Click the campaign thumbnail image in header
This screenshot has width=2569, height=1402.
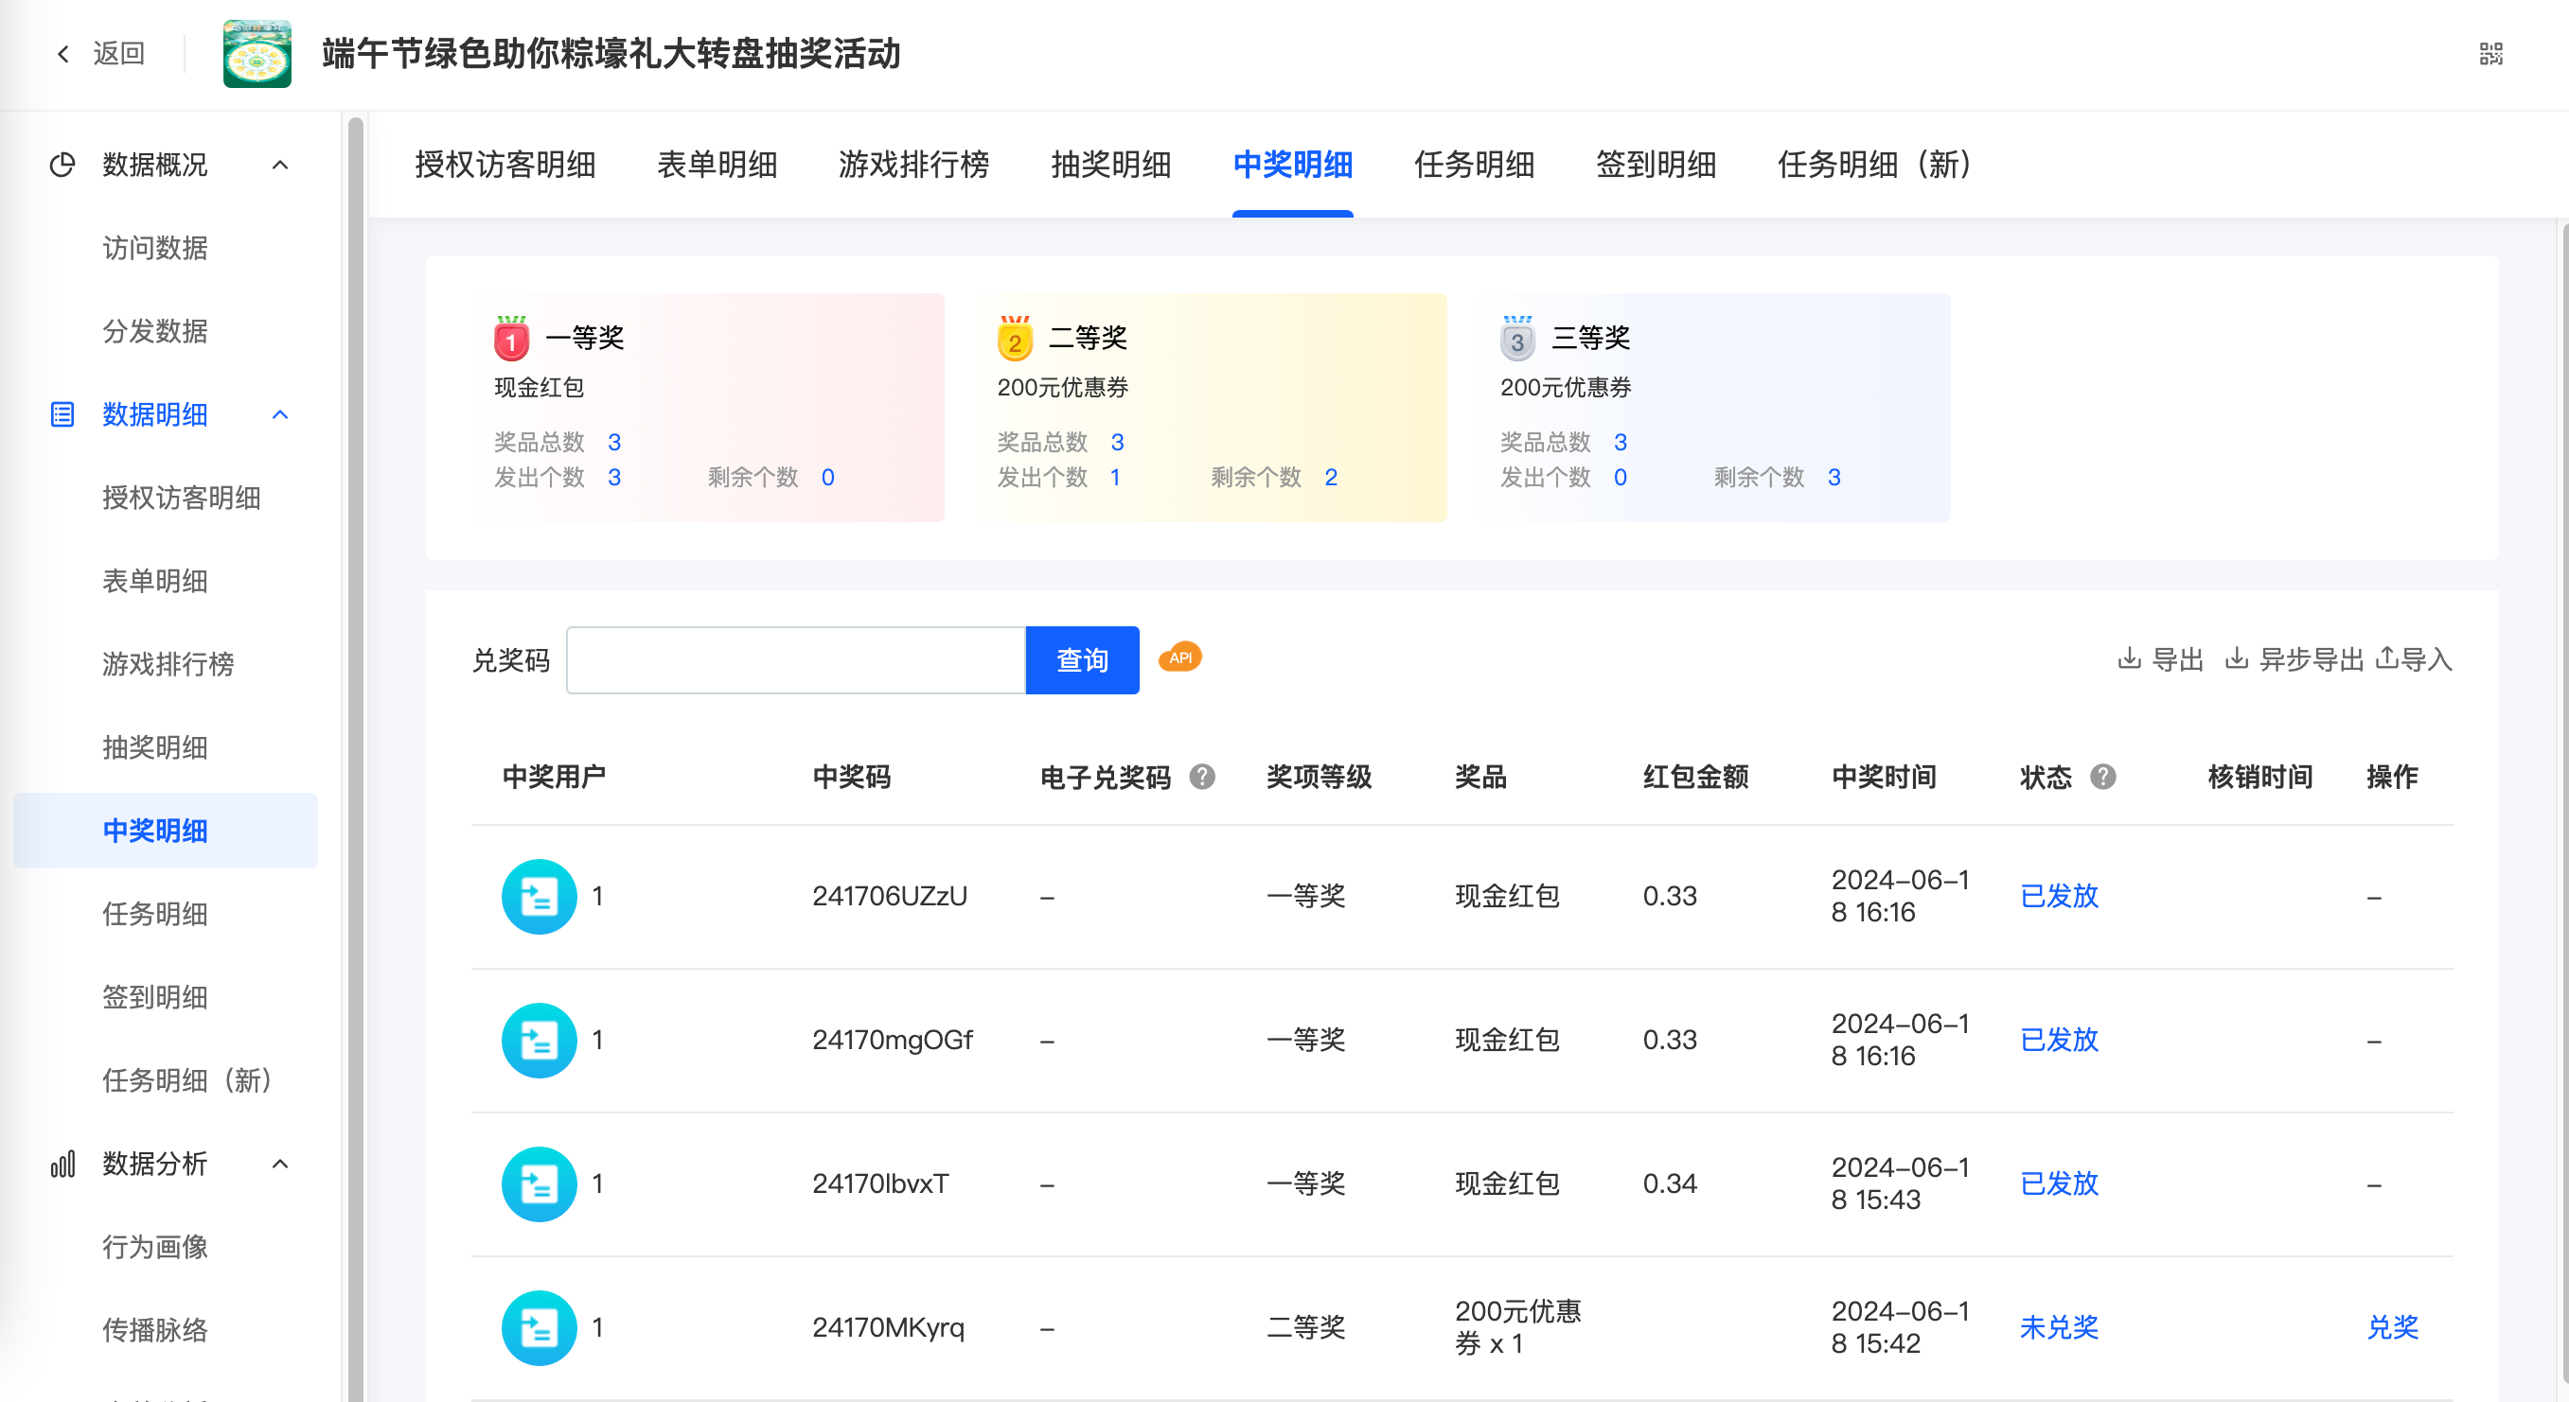(257, 54)
